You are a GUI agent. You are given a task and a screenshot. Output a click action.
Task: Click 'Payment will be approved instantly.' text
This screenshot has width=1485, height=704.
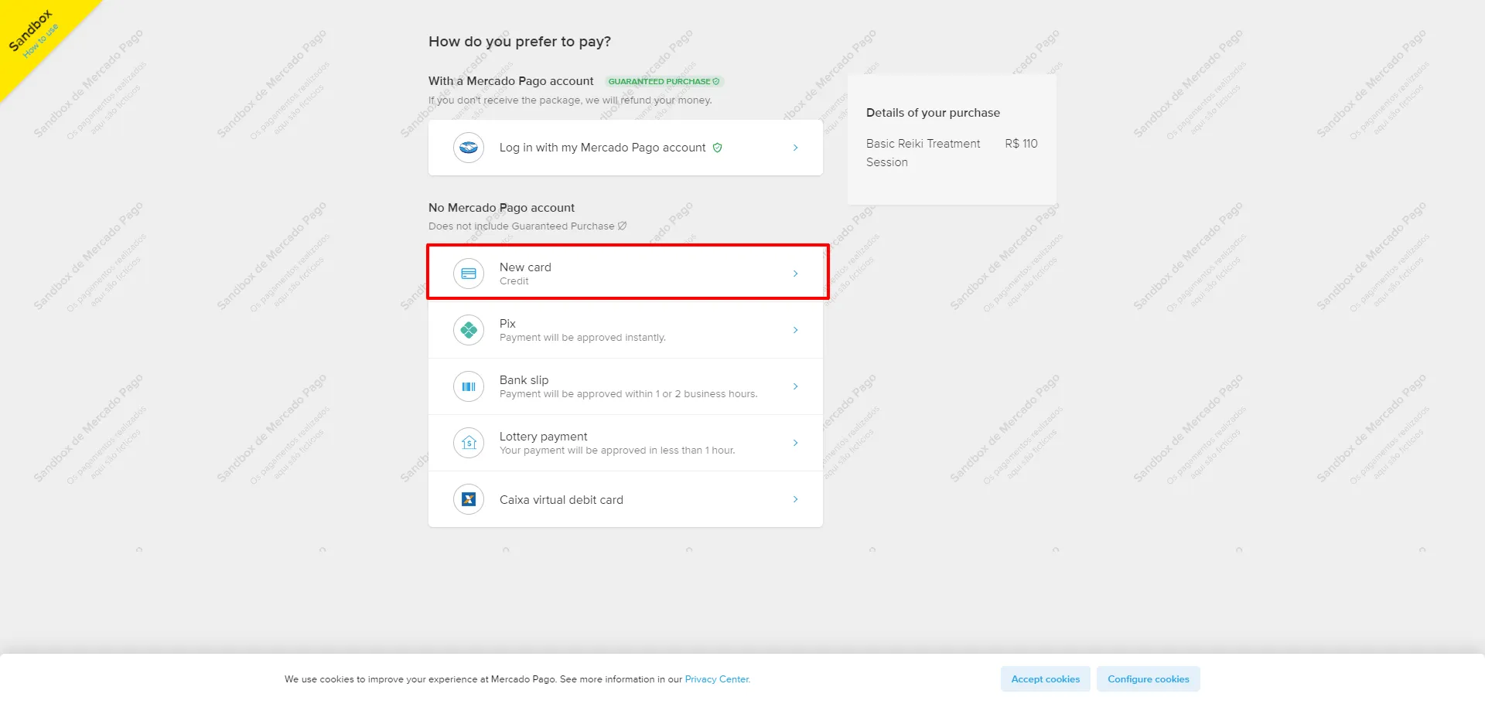pyautogui.click(x=582, y=338)
